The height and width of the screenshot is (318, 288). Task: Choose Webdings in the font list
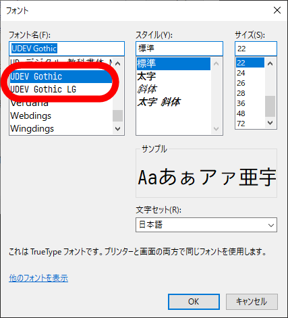coord(61,115)
